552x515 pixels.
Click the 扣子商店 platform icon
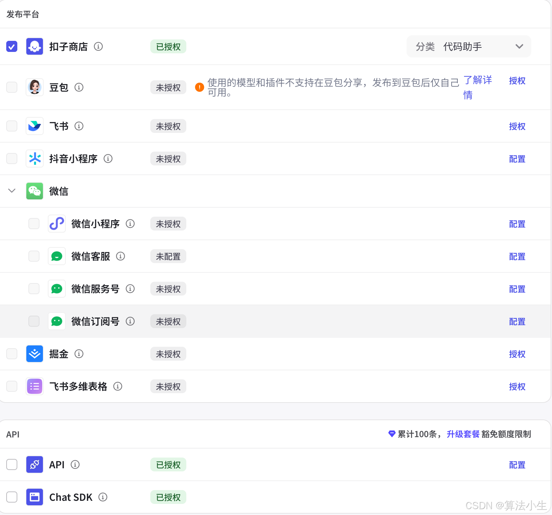click(35, 46)
